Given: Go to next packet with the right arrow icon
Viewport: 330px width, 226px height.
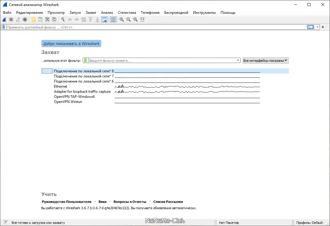Looking at the screenshot, I should click(77, 20).
